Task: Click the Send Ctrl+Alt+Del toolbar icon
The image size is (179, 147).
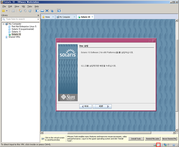Action: point(13,11)
